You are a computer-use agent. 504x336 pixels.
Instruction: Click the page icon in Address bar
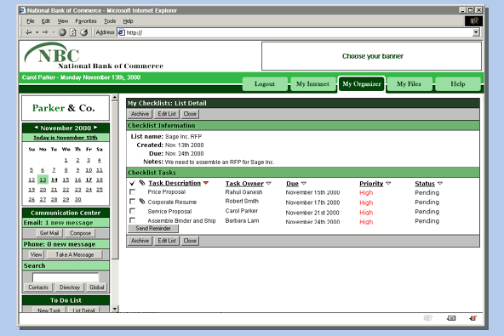121,32
